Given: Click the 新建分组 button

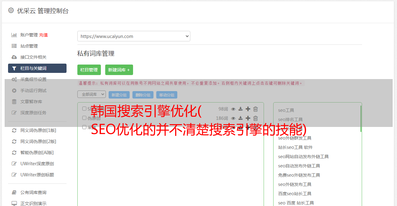Looking at the screenshot, I should click(119, 95).
